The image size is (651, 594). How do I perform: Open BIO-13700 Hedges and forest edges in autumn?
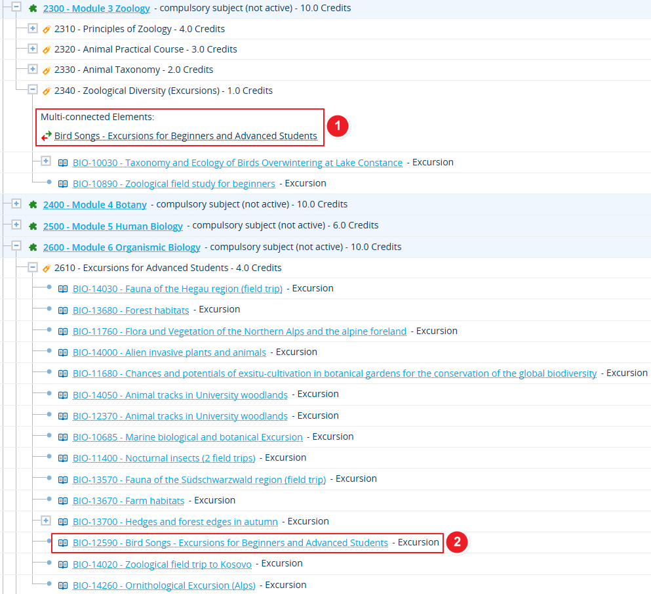pyautogui.click(x=175, y=522)
